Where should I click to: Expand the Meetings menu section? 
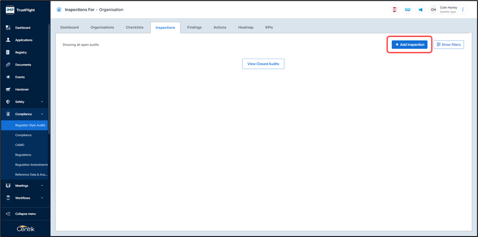[25, 186]
